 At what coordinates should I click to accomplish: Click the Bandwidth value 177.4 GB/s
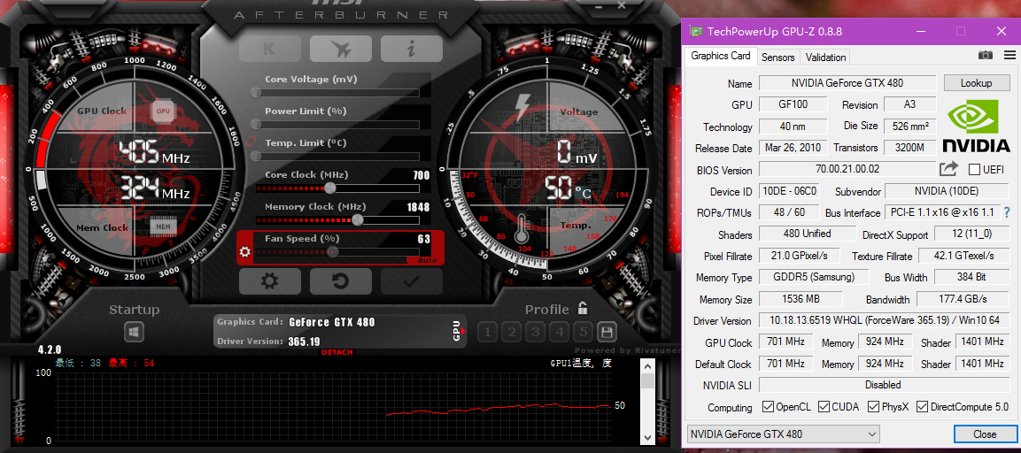pos(963,299)
